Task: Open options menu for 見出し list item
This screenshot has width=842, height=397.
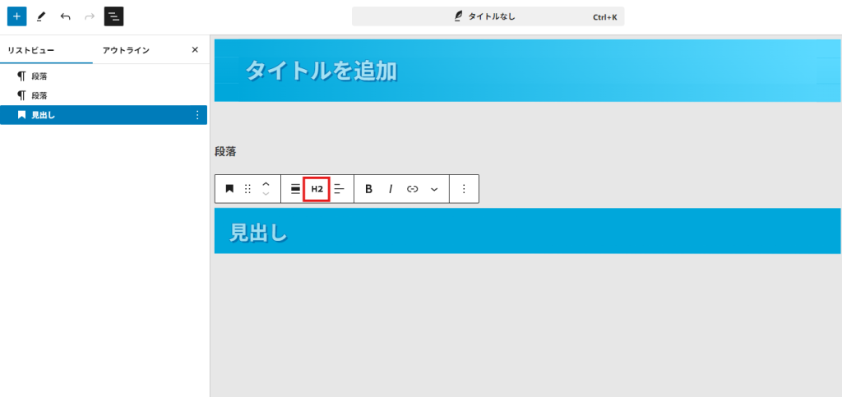Action: click(x=197, y=115)
